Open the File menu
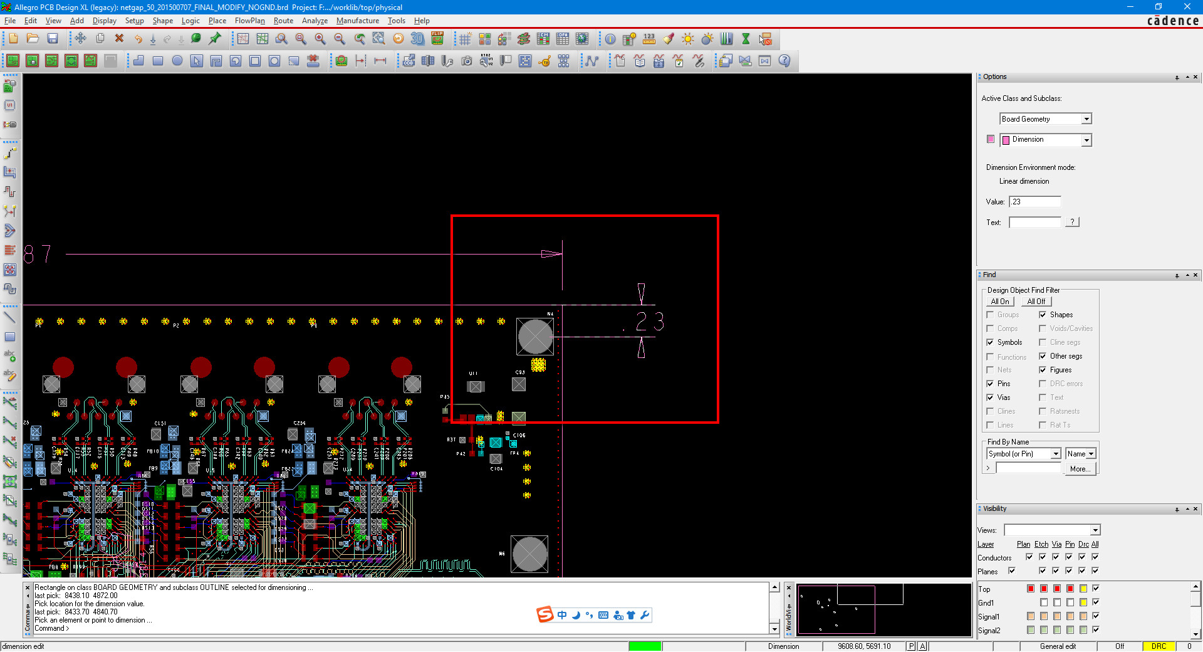Viewport: 1203px width, 652px height. click(10, 21)
